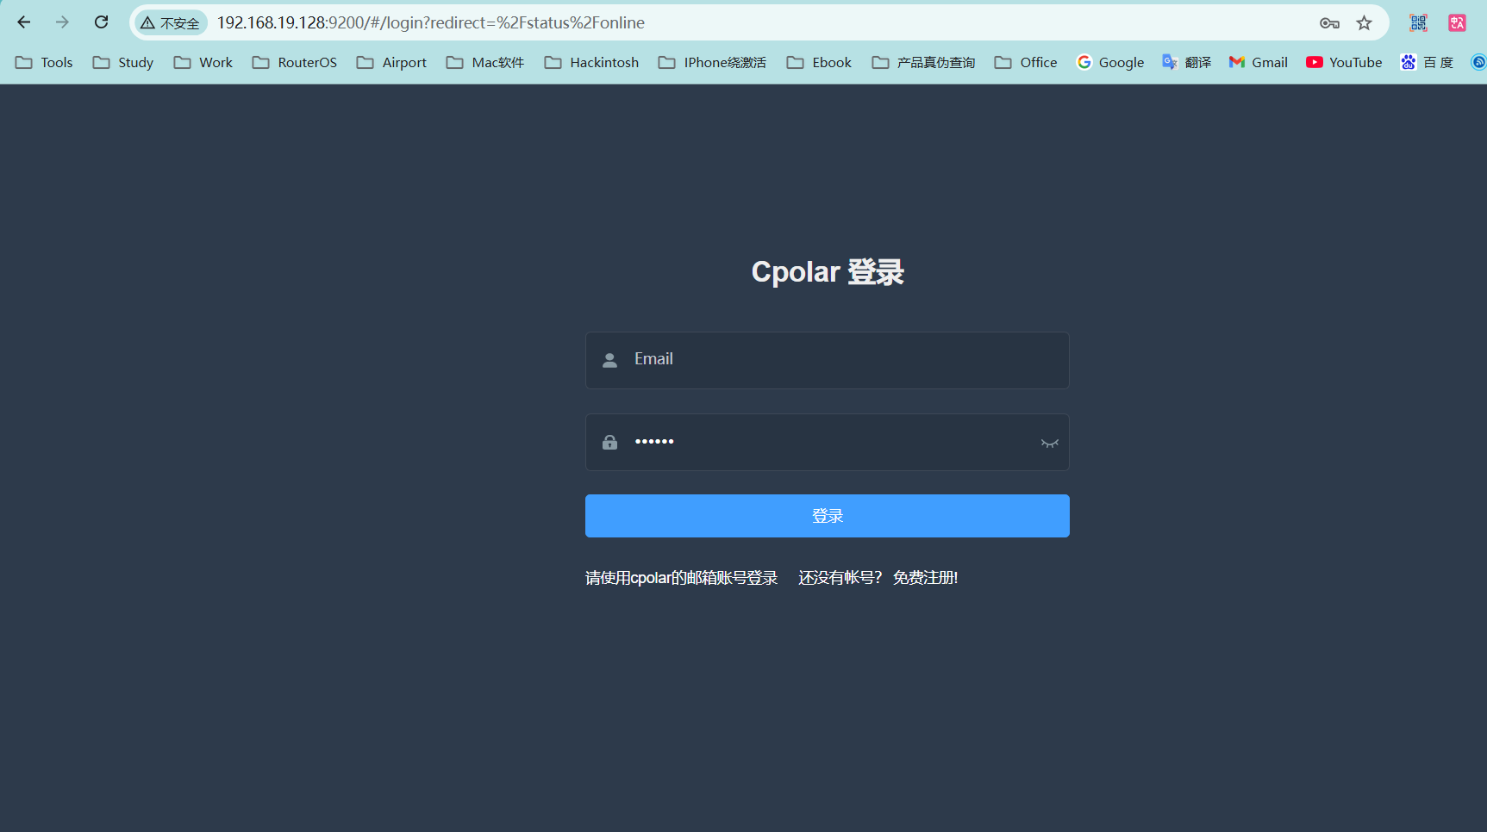
Task: Click the 还没有帐号? text
Action: pos(840,578)
